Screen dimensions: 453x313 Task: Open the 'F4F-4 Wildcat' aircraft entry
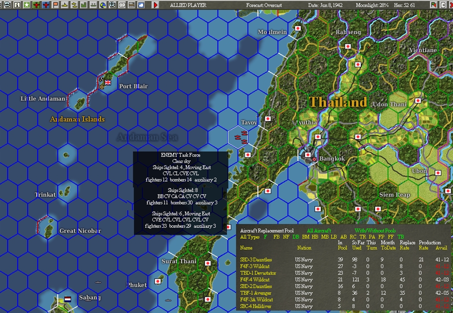(255, 280)
